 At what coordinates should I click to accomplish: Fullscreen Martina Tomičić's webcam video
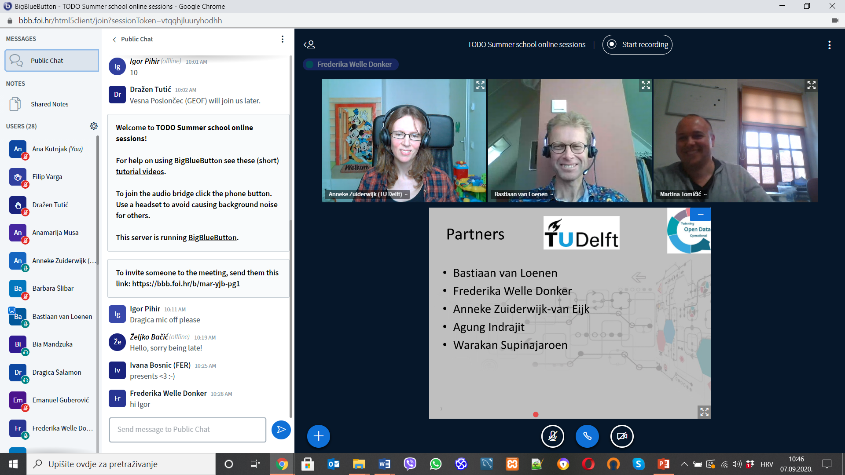[x=811, y=85]
